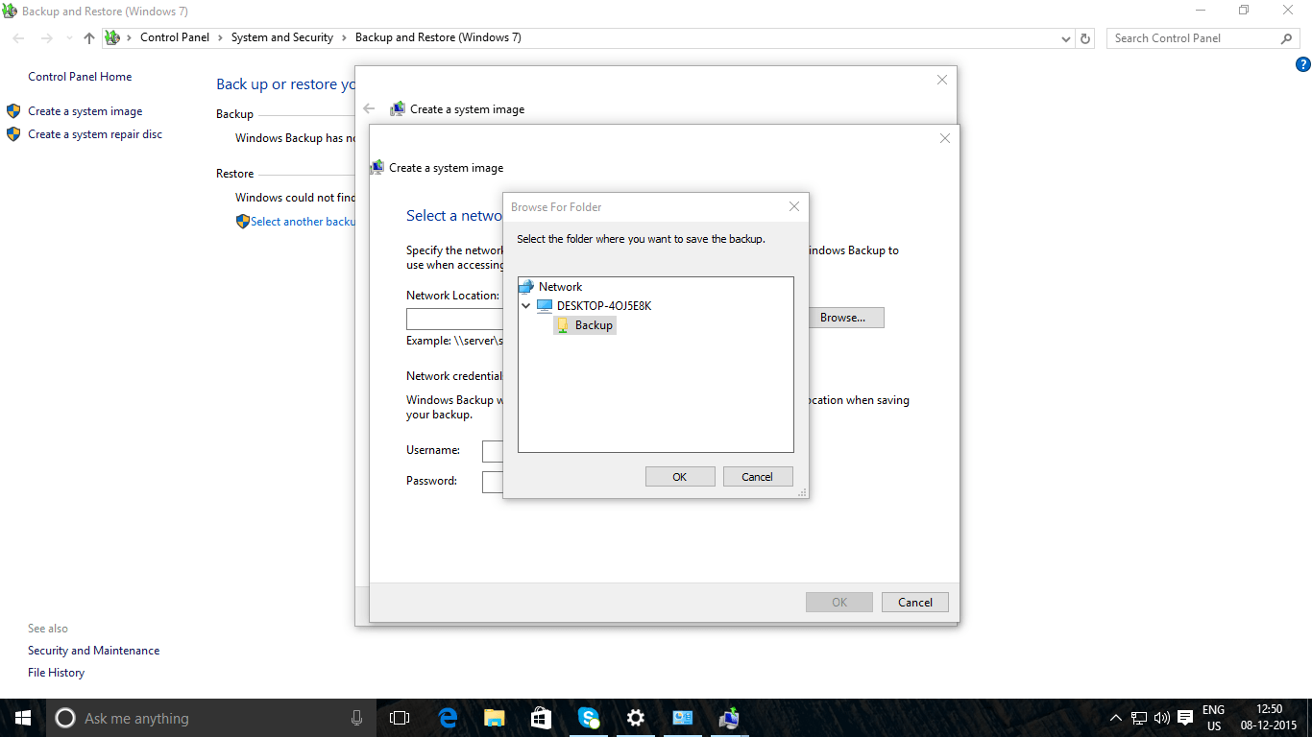
Task: Open Help via blue question mark
Action: pyautogui.click(x=1303, y=65)
